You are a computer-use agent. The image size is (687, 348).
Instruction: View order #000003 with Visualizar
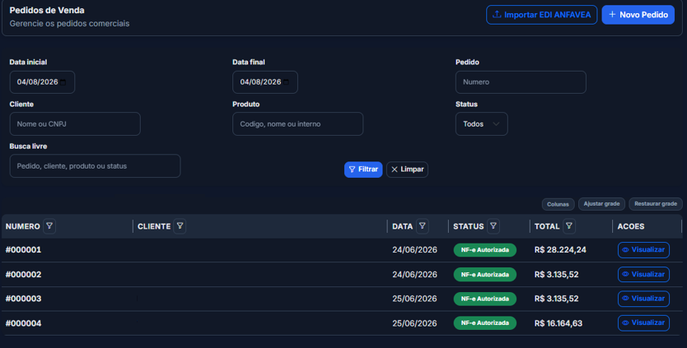click(643, 299)
